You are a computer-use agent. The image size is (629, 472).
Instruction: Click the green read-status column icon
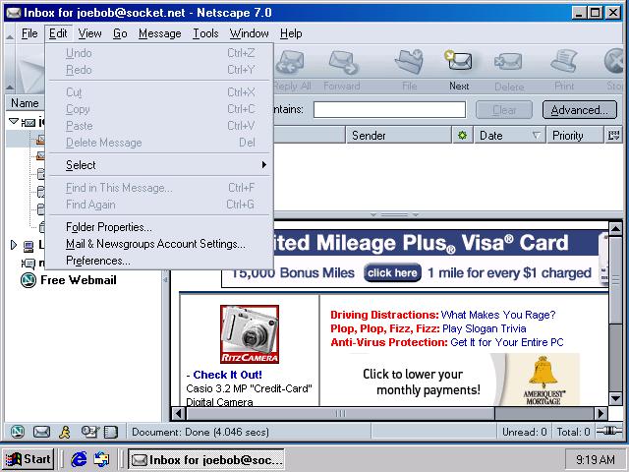tap(462, 136)
